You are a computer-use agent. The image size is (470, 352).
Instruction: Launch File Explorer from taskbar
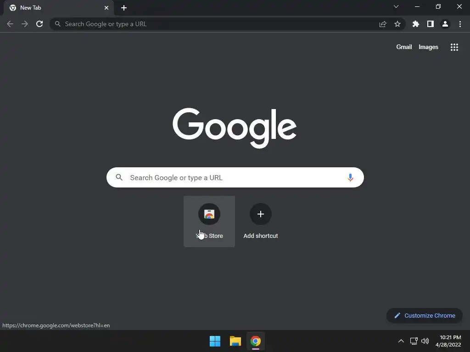point(235,341)
